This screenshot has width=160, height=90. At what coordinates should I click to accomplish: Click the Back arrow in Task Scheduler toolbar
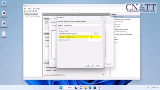click(x=24, y=11)
